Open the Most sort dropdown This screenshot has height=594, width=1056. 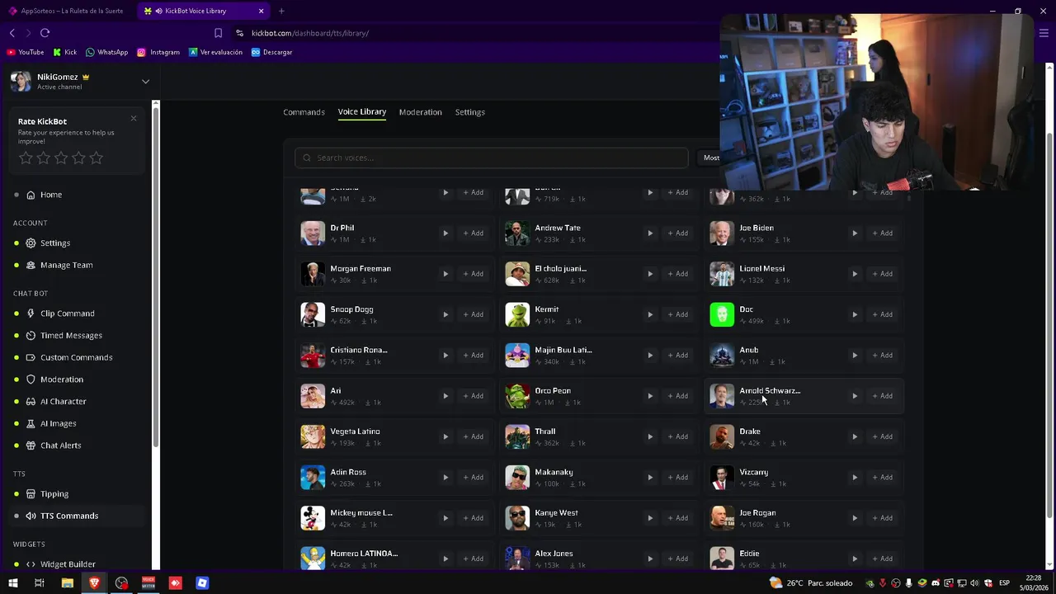pos(710,158)
